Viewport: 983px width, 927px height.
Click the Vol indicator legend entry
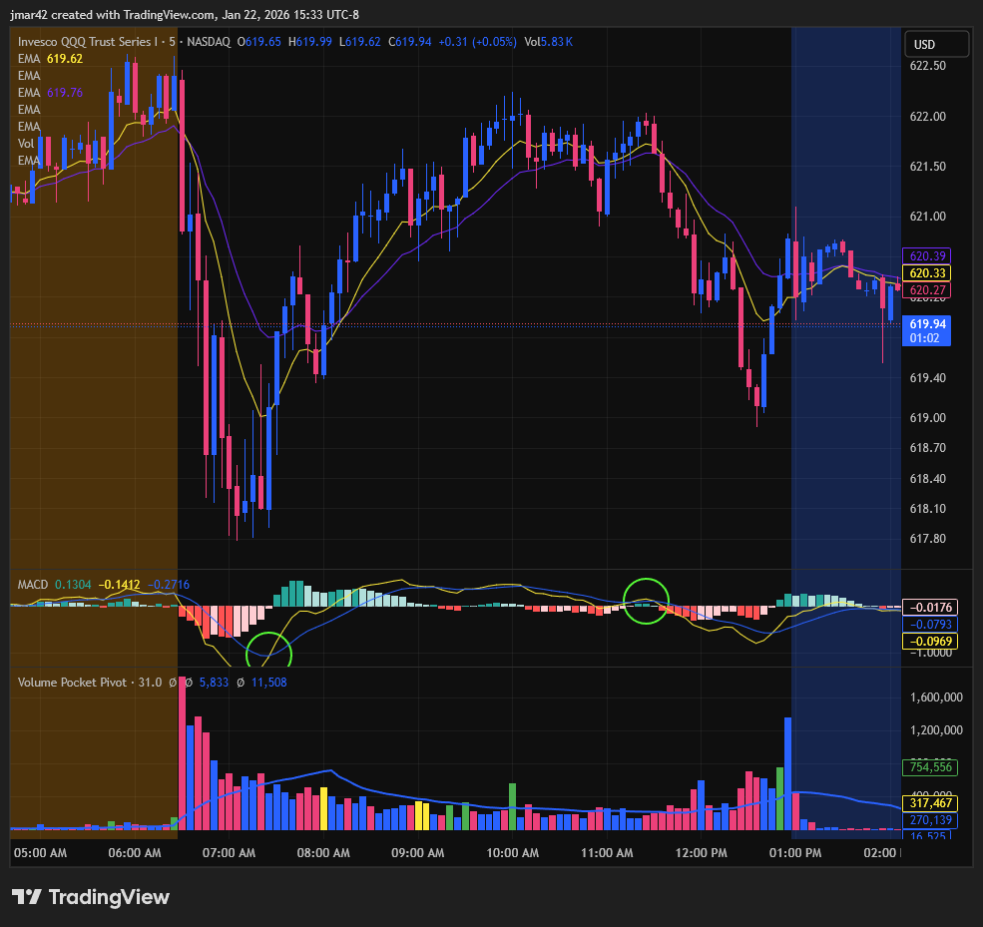coord(26,144)
